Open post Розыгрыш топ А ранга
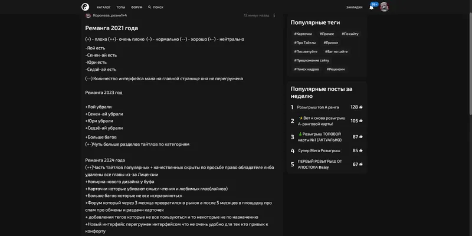This screenshot has width=472, height=236. [x=318, y=107]
